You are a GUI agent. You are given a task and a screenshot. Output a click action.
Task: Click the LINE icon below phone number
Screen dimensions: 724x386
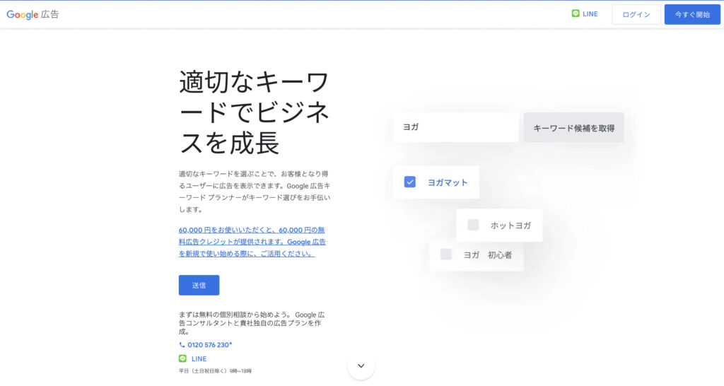(x=182, y=358)
